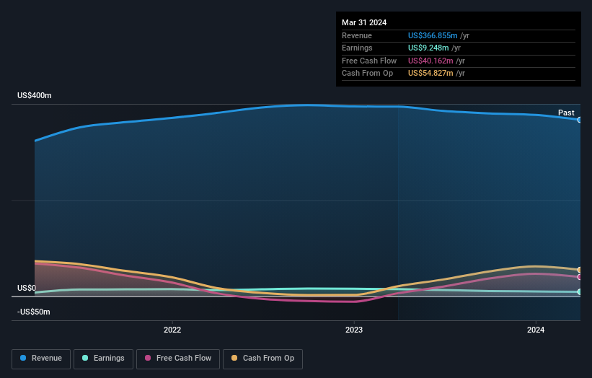Screen dimensions: 592x378
Task: Click the US$9.248m earnings value
Action: 428,48
